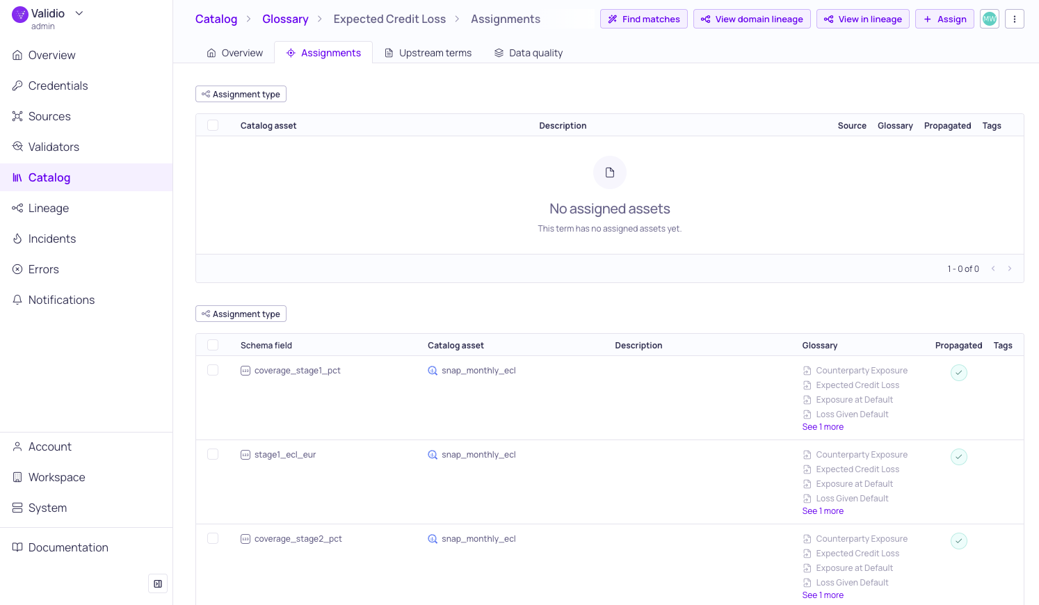1039x605 pixels.
Task: Select Catalog in the sidebar
Action: (86, 177)
